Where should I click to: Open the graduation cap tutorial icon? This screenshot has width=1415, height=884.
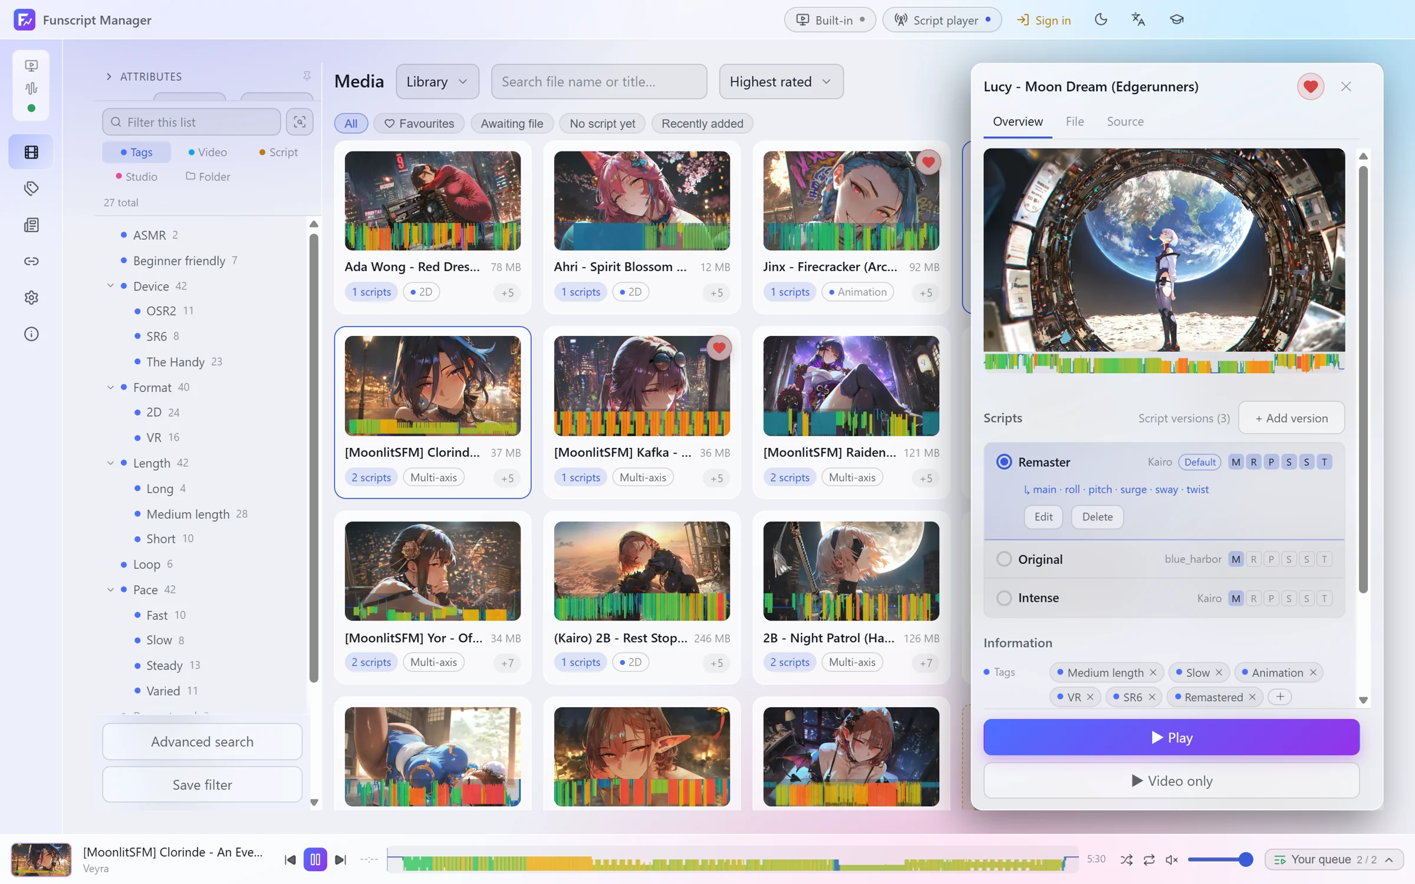[x=1177, y=19]
